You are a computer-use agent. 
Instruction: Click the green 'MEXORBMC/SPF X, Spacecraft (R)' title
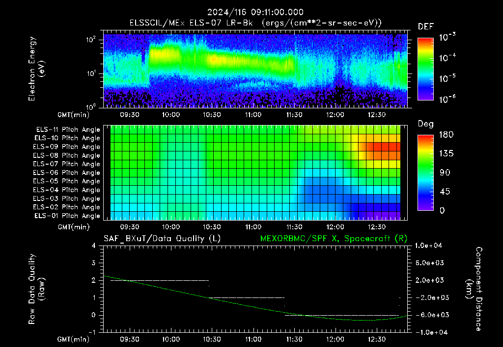[334, 239]
